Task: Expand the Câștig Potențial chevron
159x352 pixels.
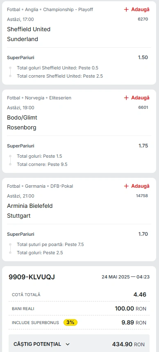Action: (68, 344)
